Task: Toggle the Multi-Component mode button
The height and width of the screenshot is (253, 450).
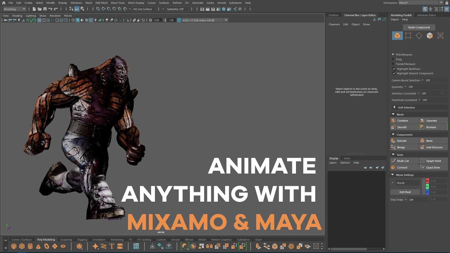Action: (x=419, y=27)
